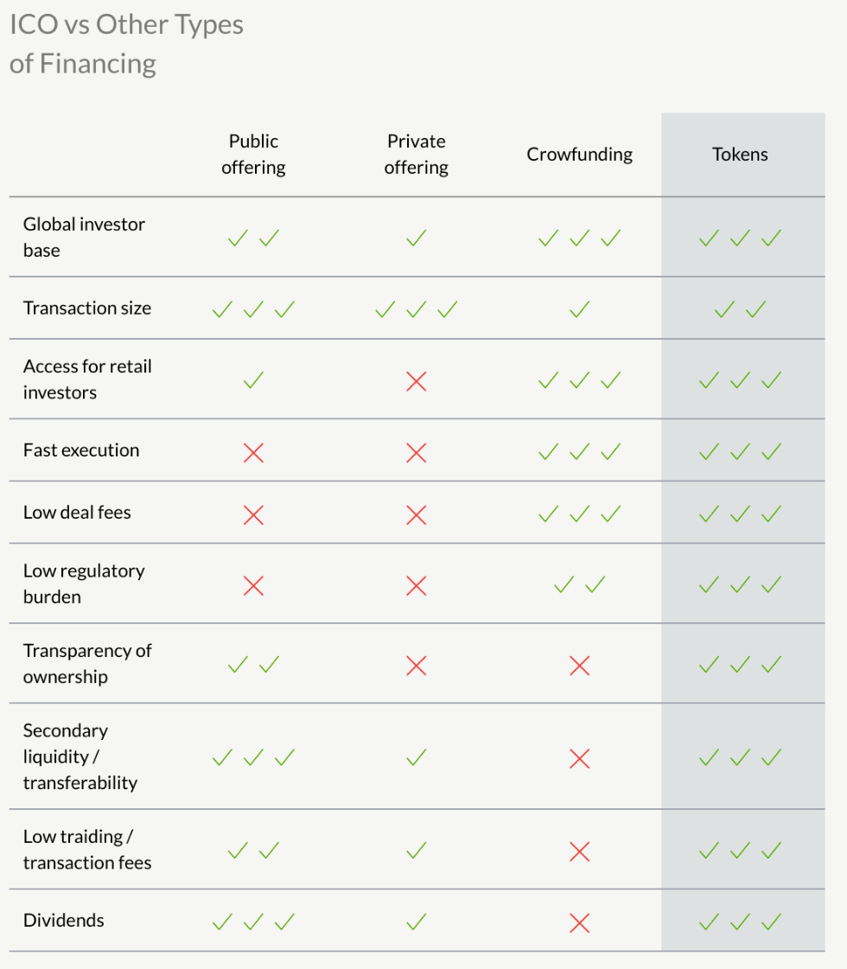Click Crowfunding double checkmark in Low regulatory burden row
The height and width of the screenshot is (969, 847).
tap(579, 585)
